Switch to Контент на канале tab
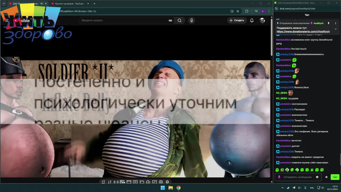 pos(69,4)
